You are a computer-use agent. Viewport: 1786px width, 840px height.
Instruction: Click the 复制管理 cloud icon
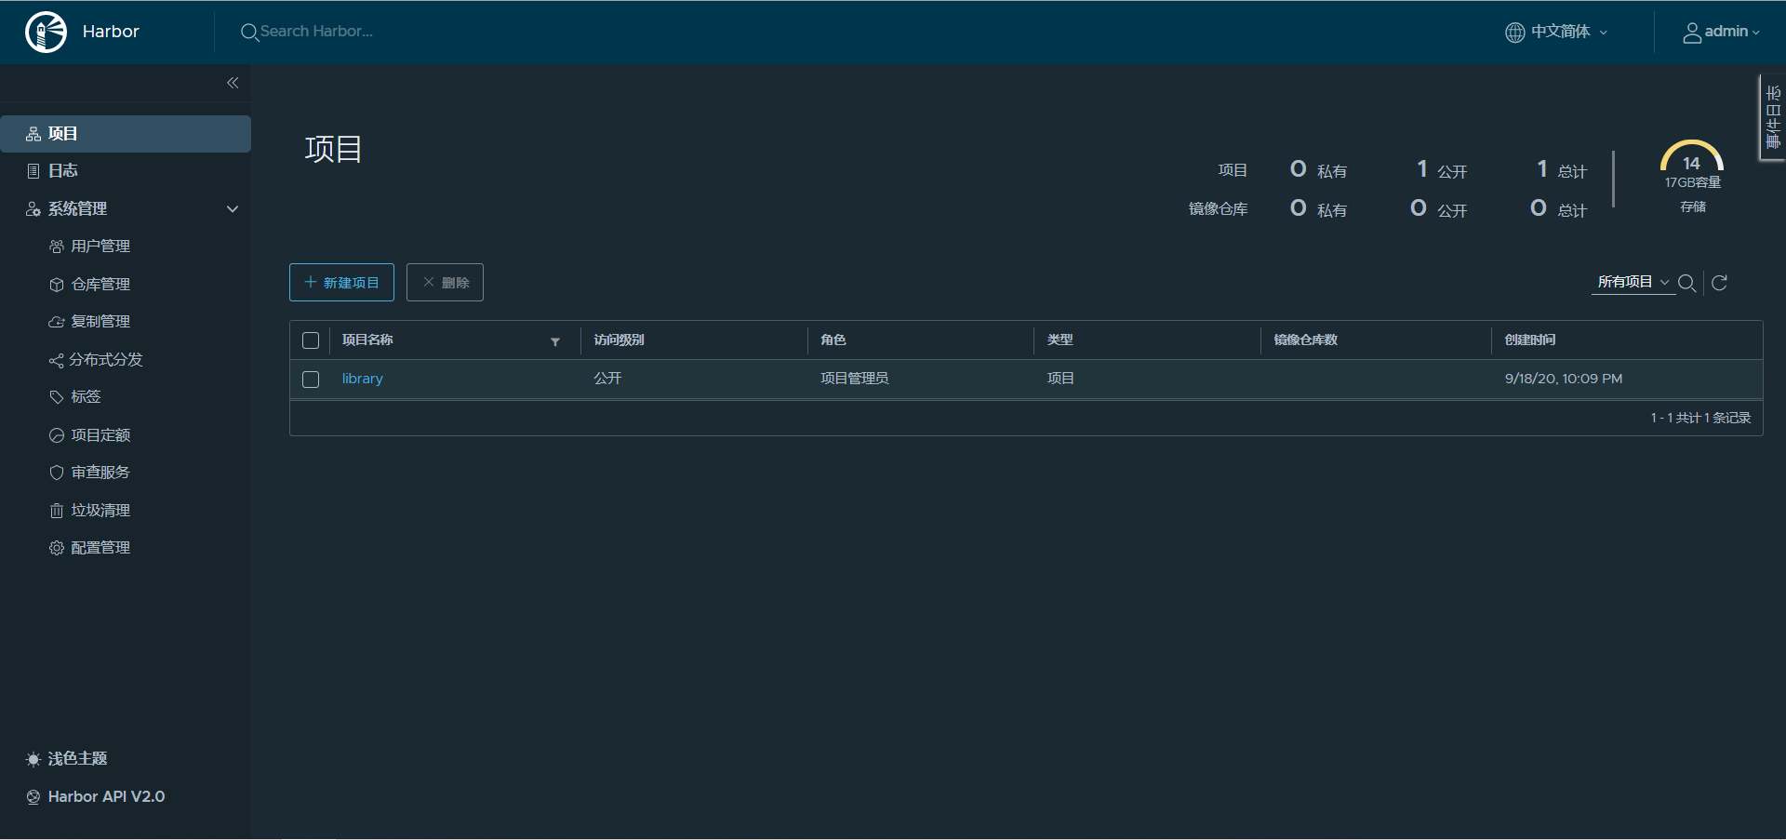tap(57, 322)
